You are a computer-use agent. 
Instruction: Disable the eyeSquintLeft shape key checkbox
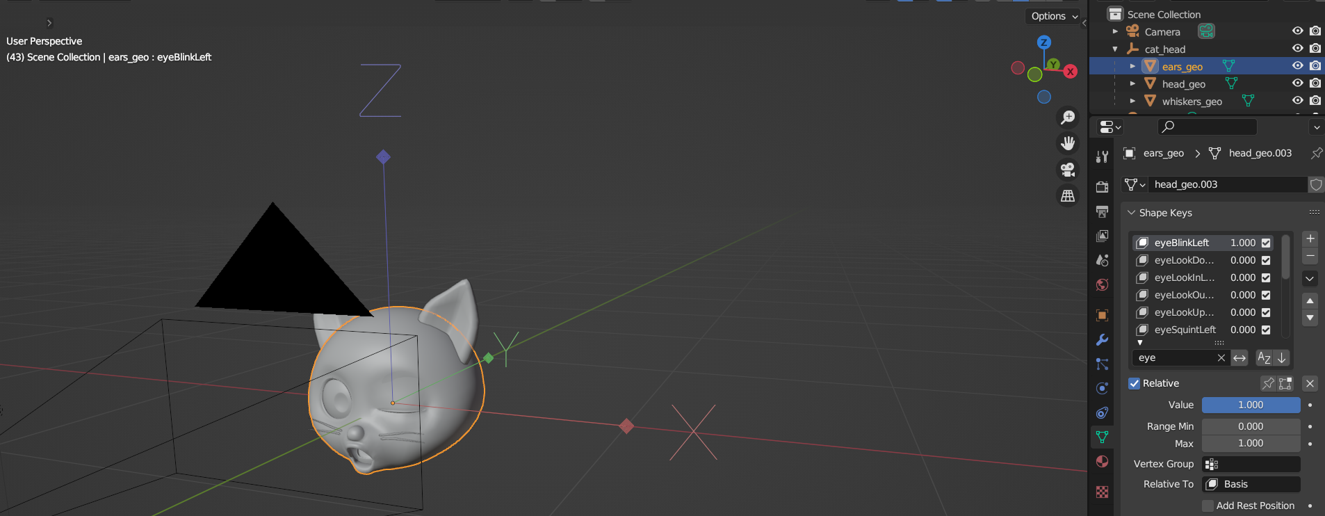(1266, 330)
